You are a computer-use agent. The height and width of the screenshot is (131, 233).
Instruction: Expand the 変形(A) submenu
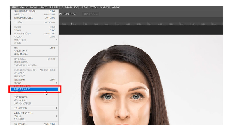[x=35, y=83]
